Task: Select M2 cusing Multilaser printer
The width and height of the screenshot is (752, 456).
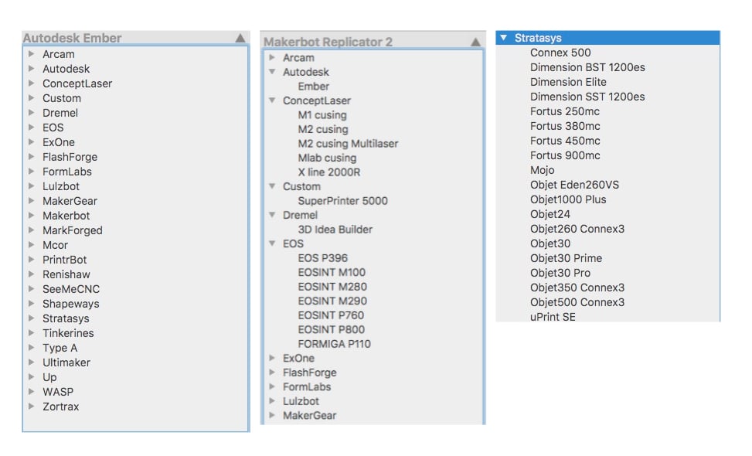Action: pos(348,144)
